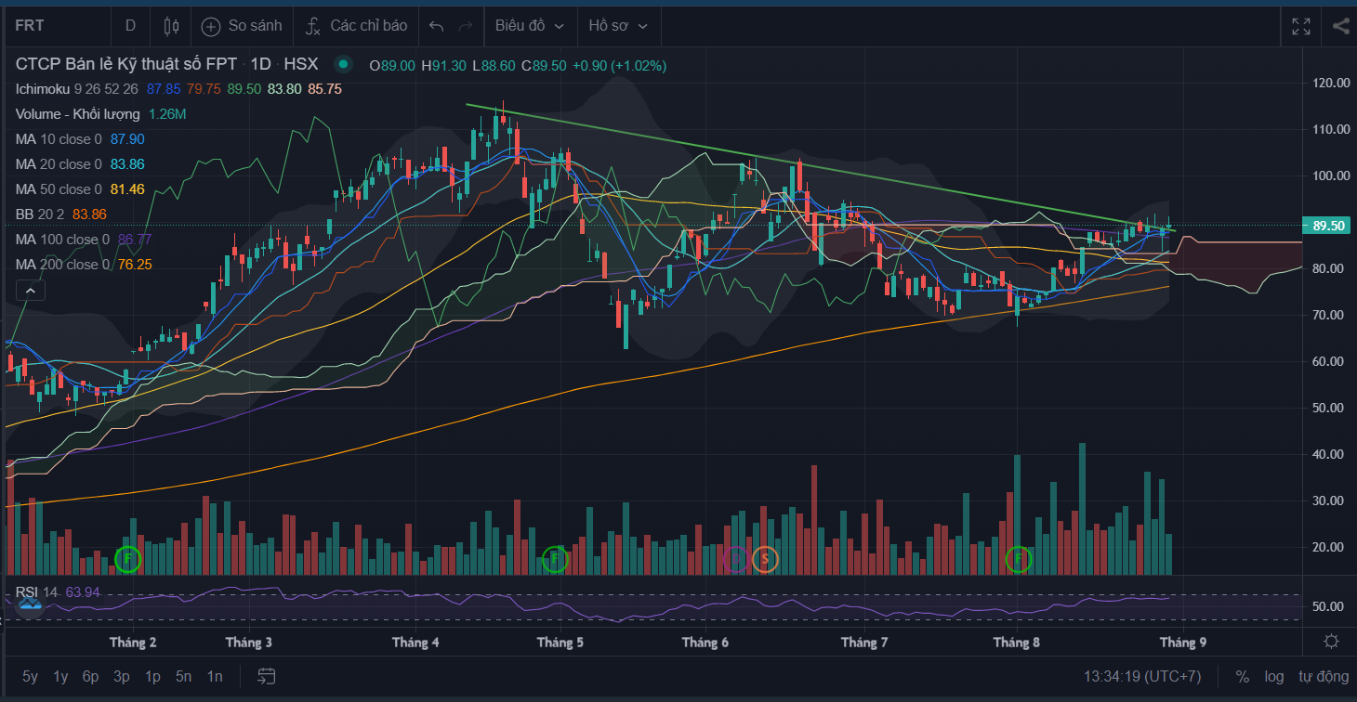Select the Volume - Khối lượng legend
The width and height of the screenshot is (1357, 702).
point(78,114)
